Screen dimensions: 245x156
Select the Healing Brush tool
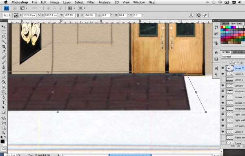3,57
